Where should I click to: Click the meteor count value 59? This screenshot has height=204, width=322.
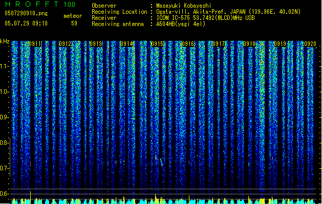(74, 23)
